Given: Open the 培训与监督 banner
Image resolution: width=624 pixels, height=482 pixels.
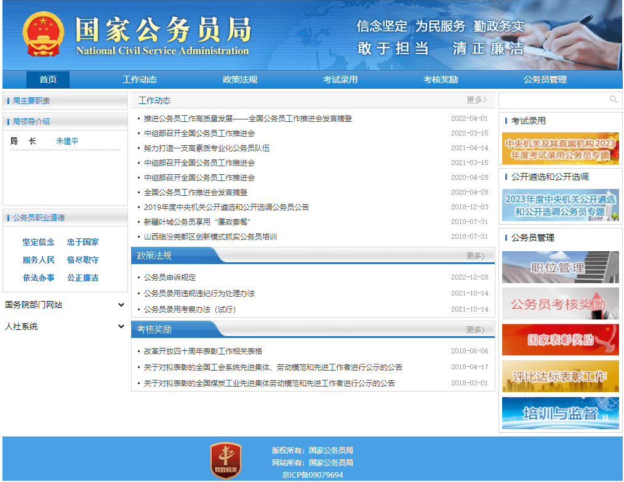Looking at the screenshot, I should (x=561, y=412).
